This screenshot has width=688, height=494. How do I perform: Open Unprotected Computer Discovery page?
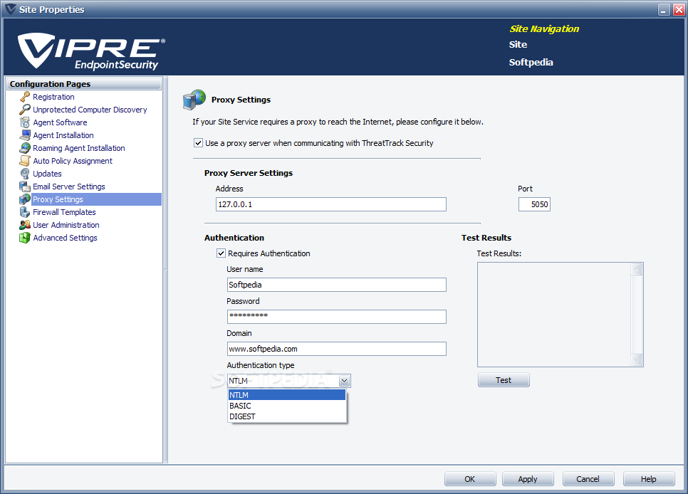click(90, 110)
